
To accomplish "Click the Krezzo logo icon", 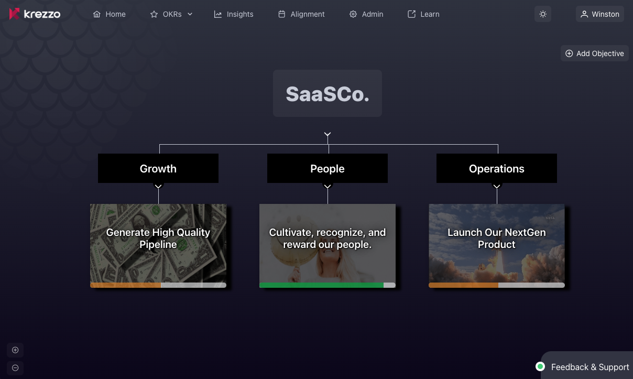I will (15, 14).
